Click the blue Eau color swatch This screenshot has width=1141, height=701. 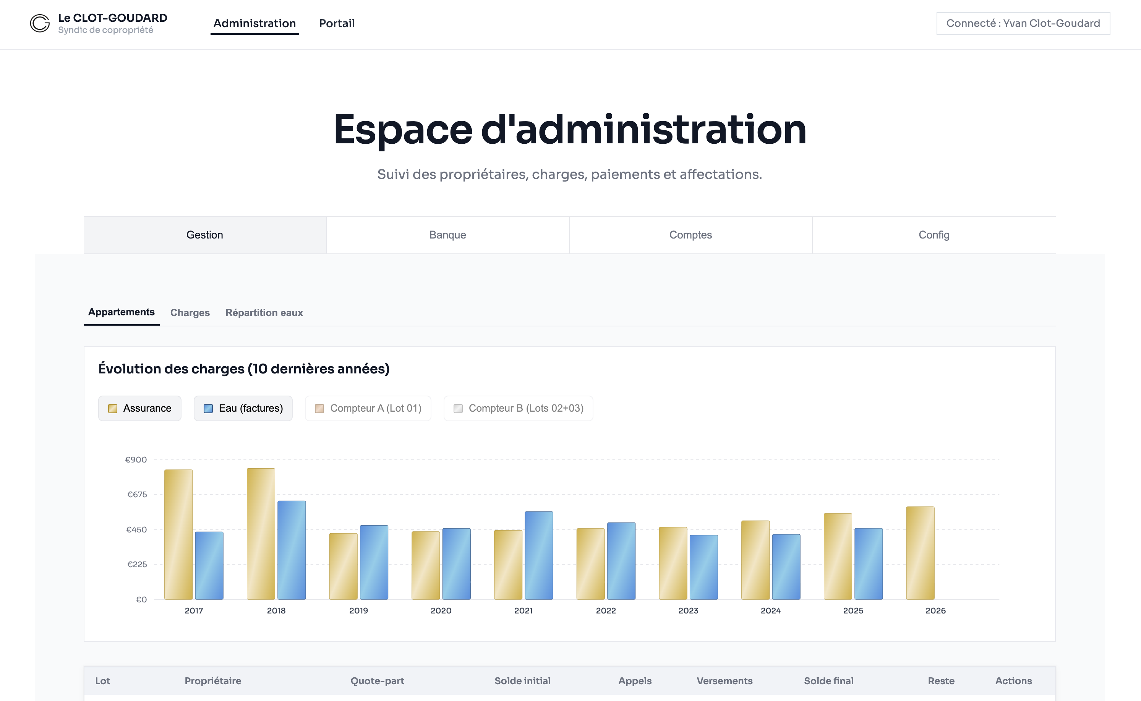point(208,409)
